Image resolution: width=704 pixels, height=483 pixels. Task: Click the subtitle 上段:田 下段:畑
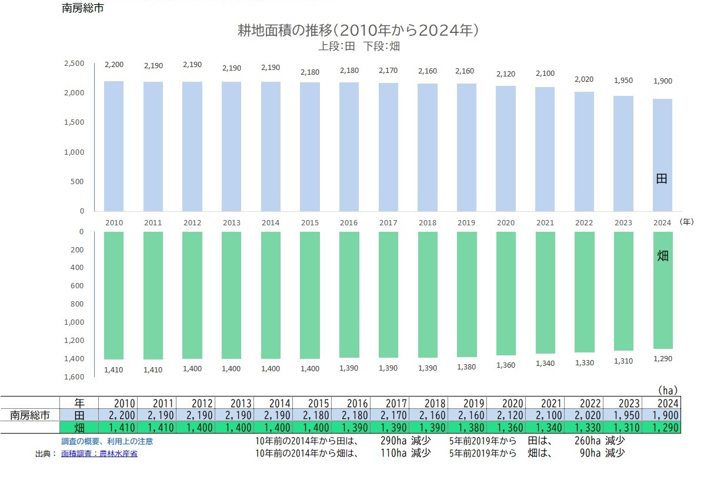pos(359,46)
